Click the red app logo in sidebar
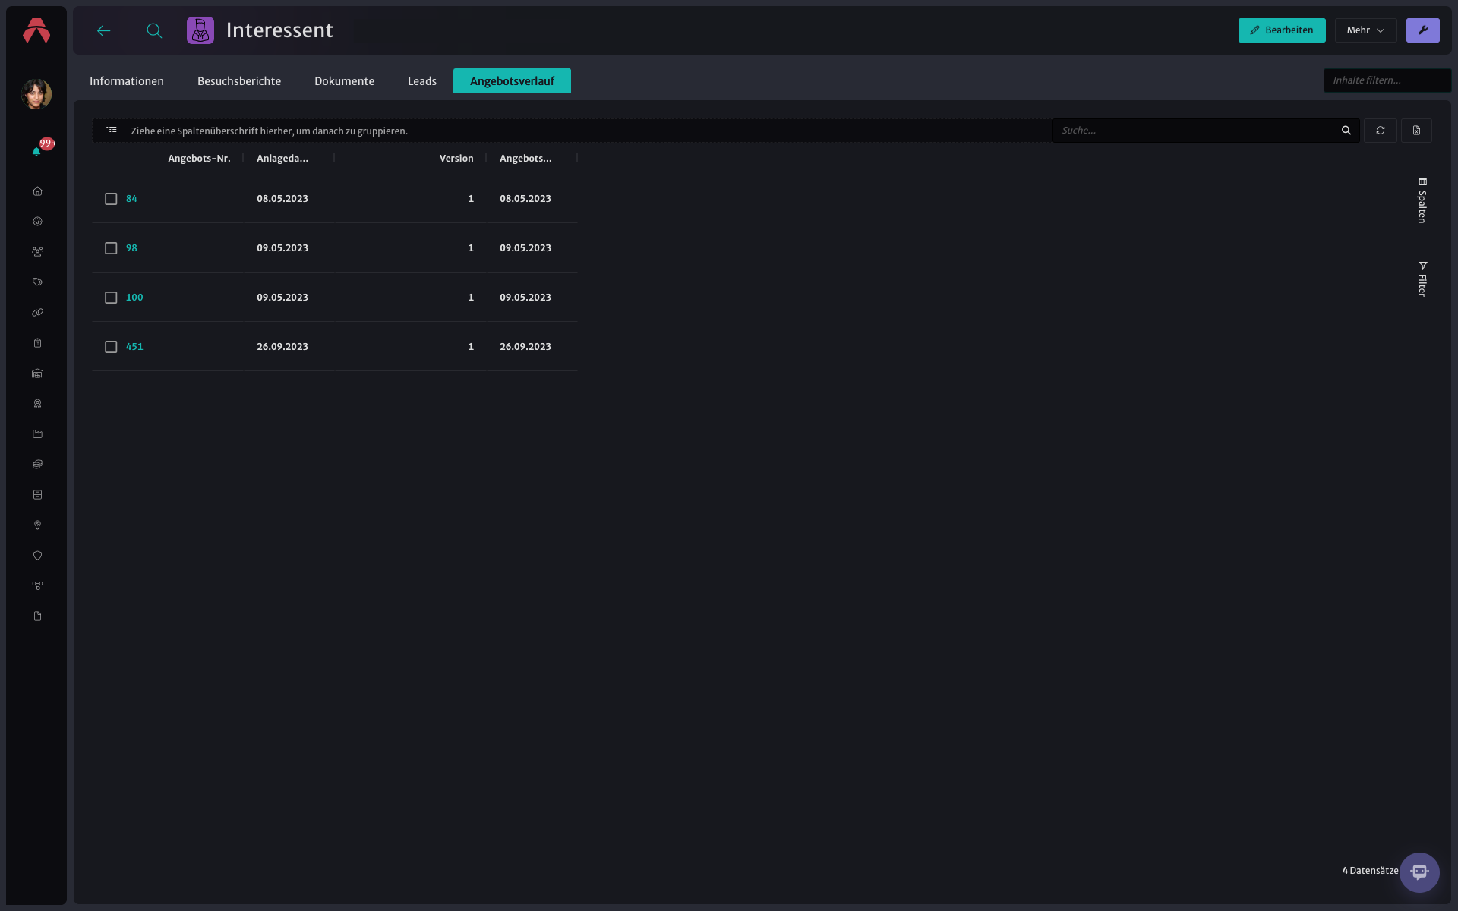Viewport: 1458px width, 911px height. point(36,31)
